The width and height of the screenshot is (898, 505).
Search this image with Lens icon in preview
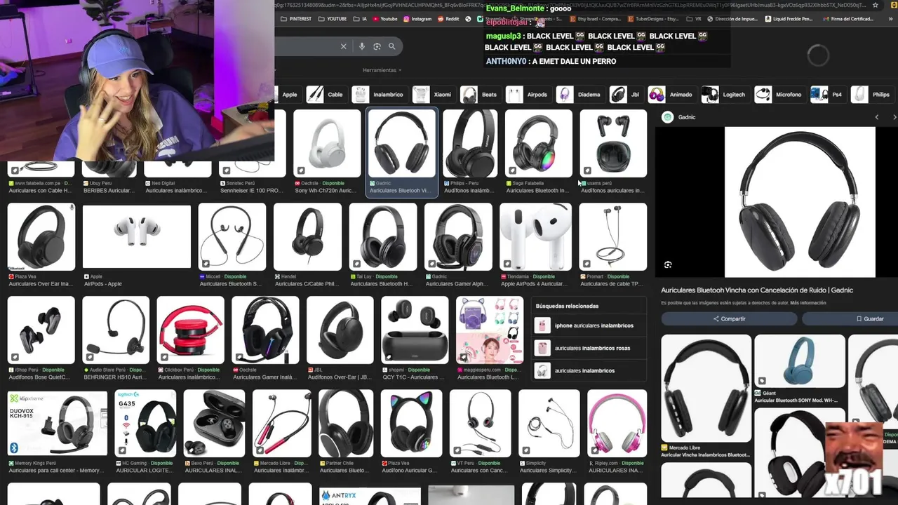coord(668,265)
